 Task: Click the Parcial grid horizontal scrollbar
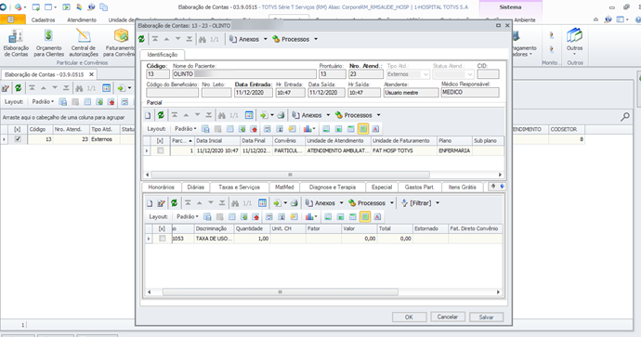pos(290,175)
